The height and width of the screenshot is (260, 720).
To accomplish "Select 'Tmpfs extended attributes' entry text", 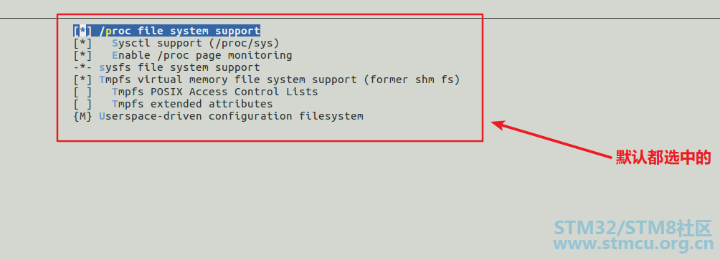I will click(x=192, y=104).
